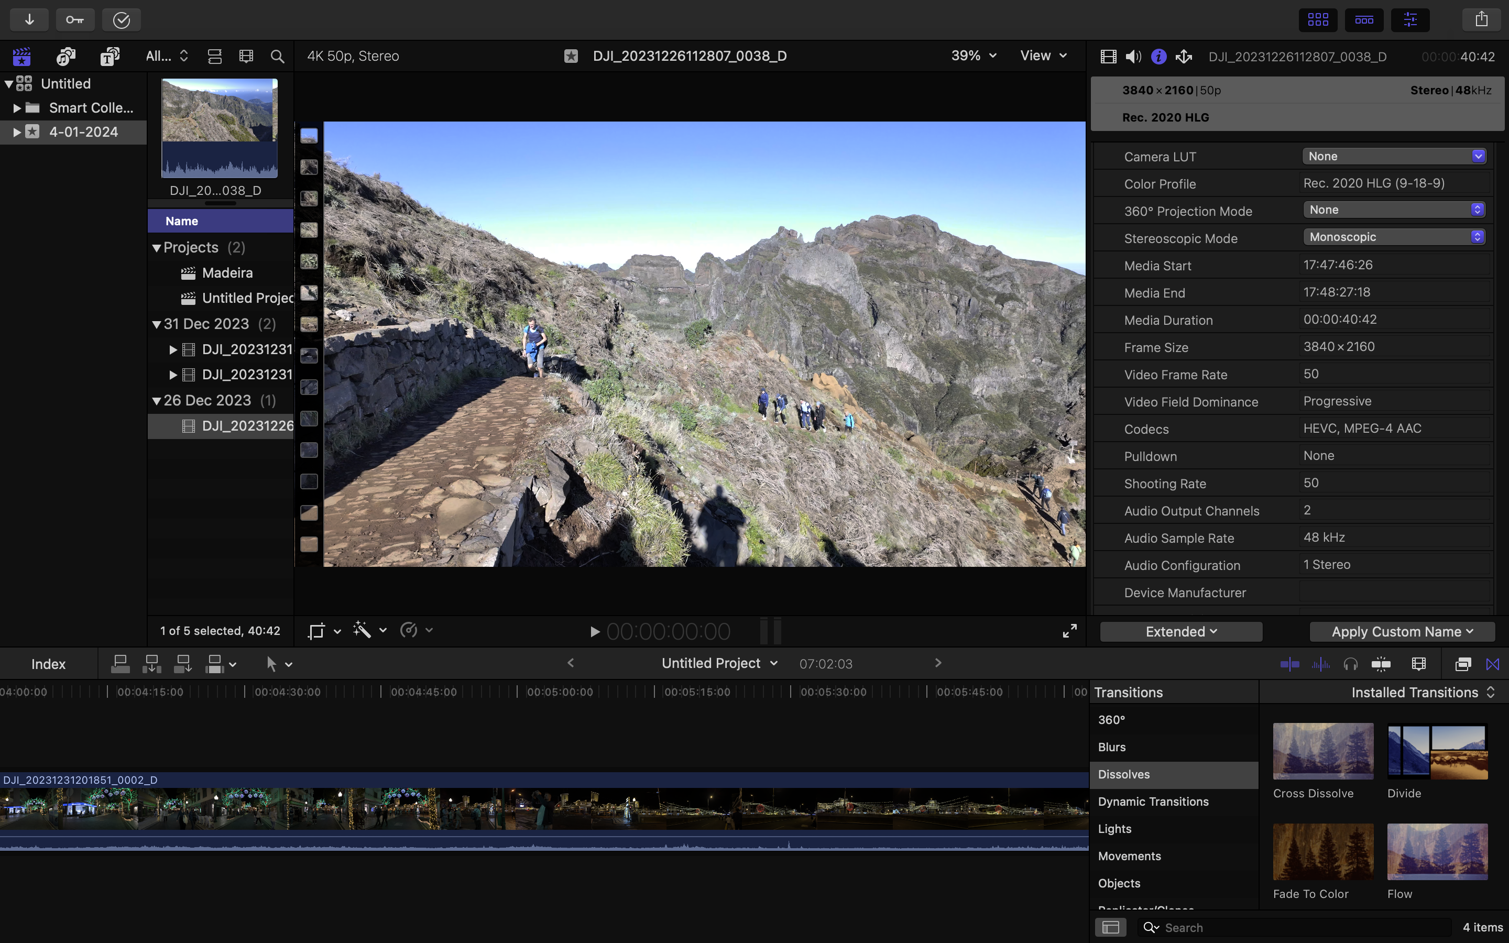Image resolution: width=1509 pixels, height=943 pixels.
Task: Select the Cross Dissolve transition thumbnail
Action: (x=1322, y=751)
